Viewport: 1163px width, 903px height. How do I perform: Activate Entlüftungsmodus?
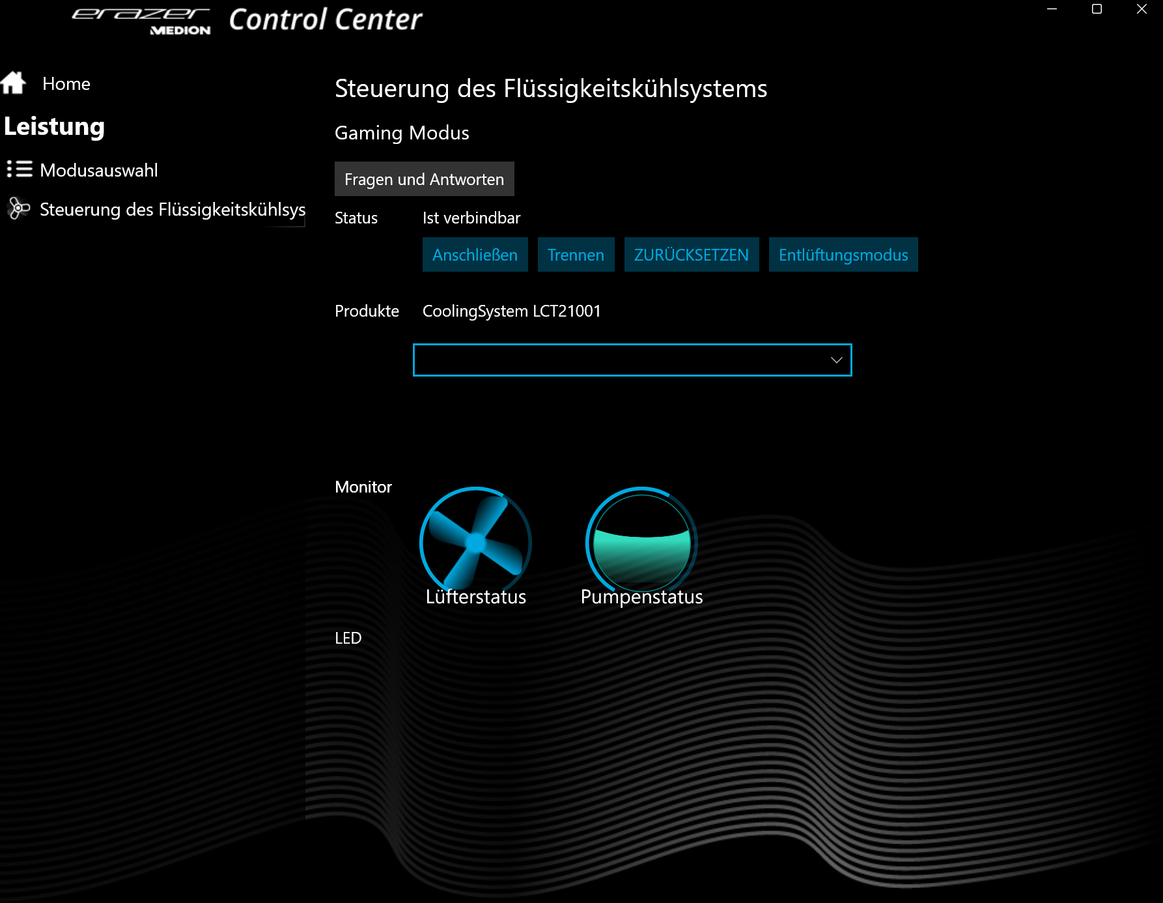[843, 255]
